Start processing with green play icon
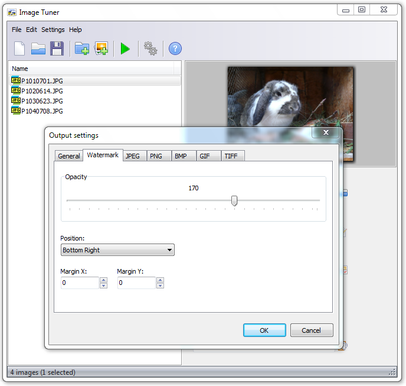406x386 pixels. (125, 49)
